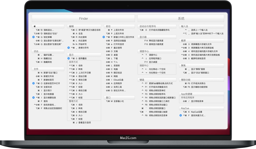Toggle the blue indicator next to 表情与符号
The height and width of the screenshot is (149, 256).
coord(68,47)
